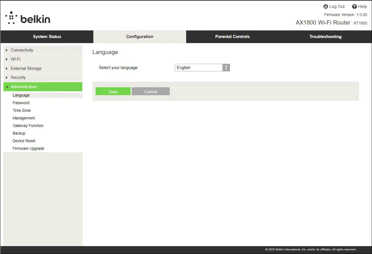Screen dimensions: 372x254
Task: Expand the Wi-Fi section arrow
Action: pyautogui.click(x=7, y=59)
